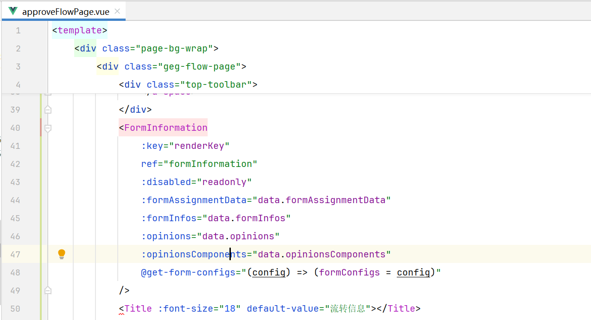Click the green change bar beside line 44

(41, 200)
